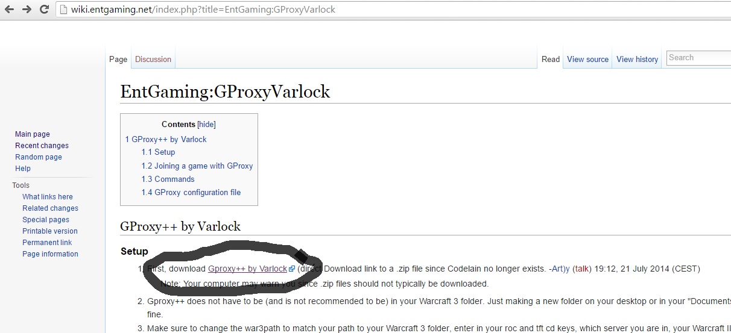
Task: Go to Main page in sidebar
Action: tap(33, 134)
